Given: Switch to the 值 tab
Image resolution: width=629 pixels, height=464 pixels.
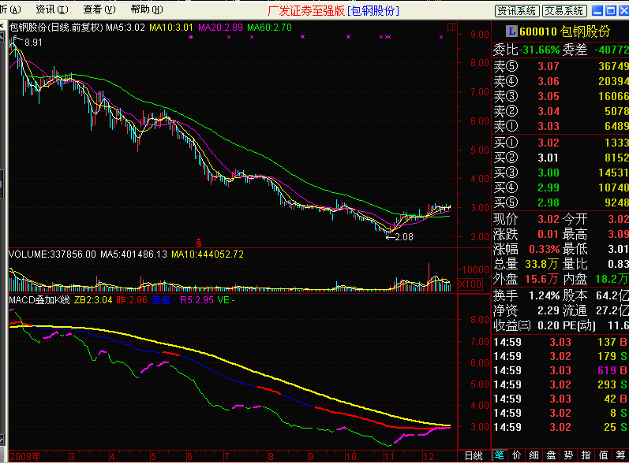Looking at the screenshot, I should [603, 455].
